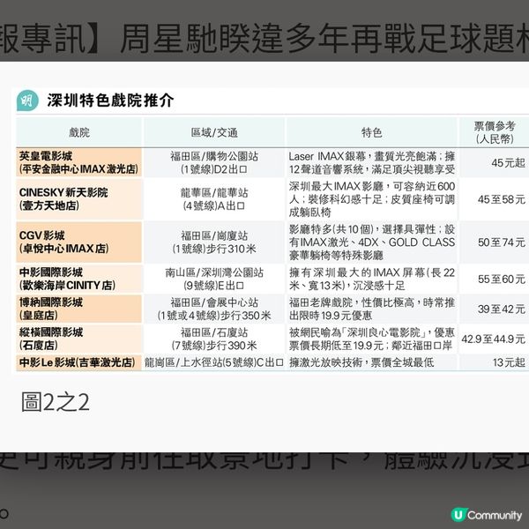Click the 擁激光放映技術 feature description

pos(371,362)
